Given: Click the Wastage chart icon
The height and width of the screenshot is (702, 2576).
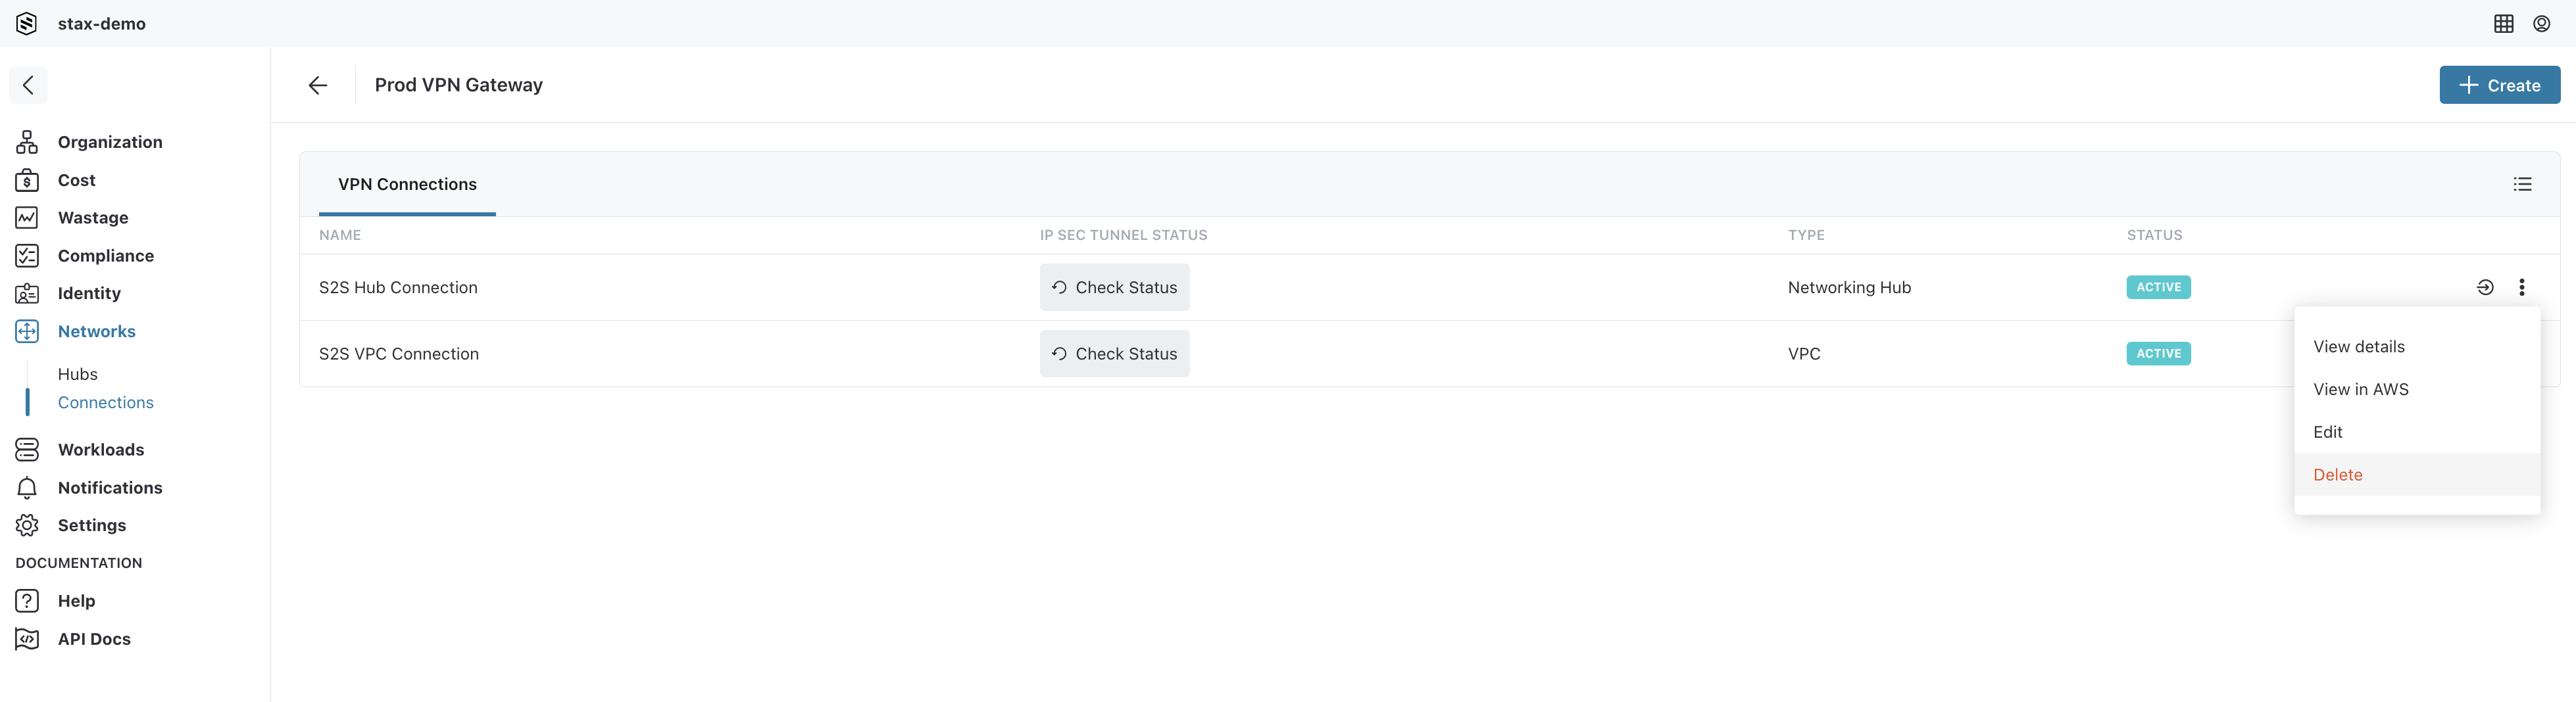Looking at the screenshot, I should tap(27, 218).
